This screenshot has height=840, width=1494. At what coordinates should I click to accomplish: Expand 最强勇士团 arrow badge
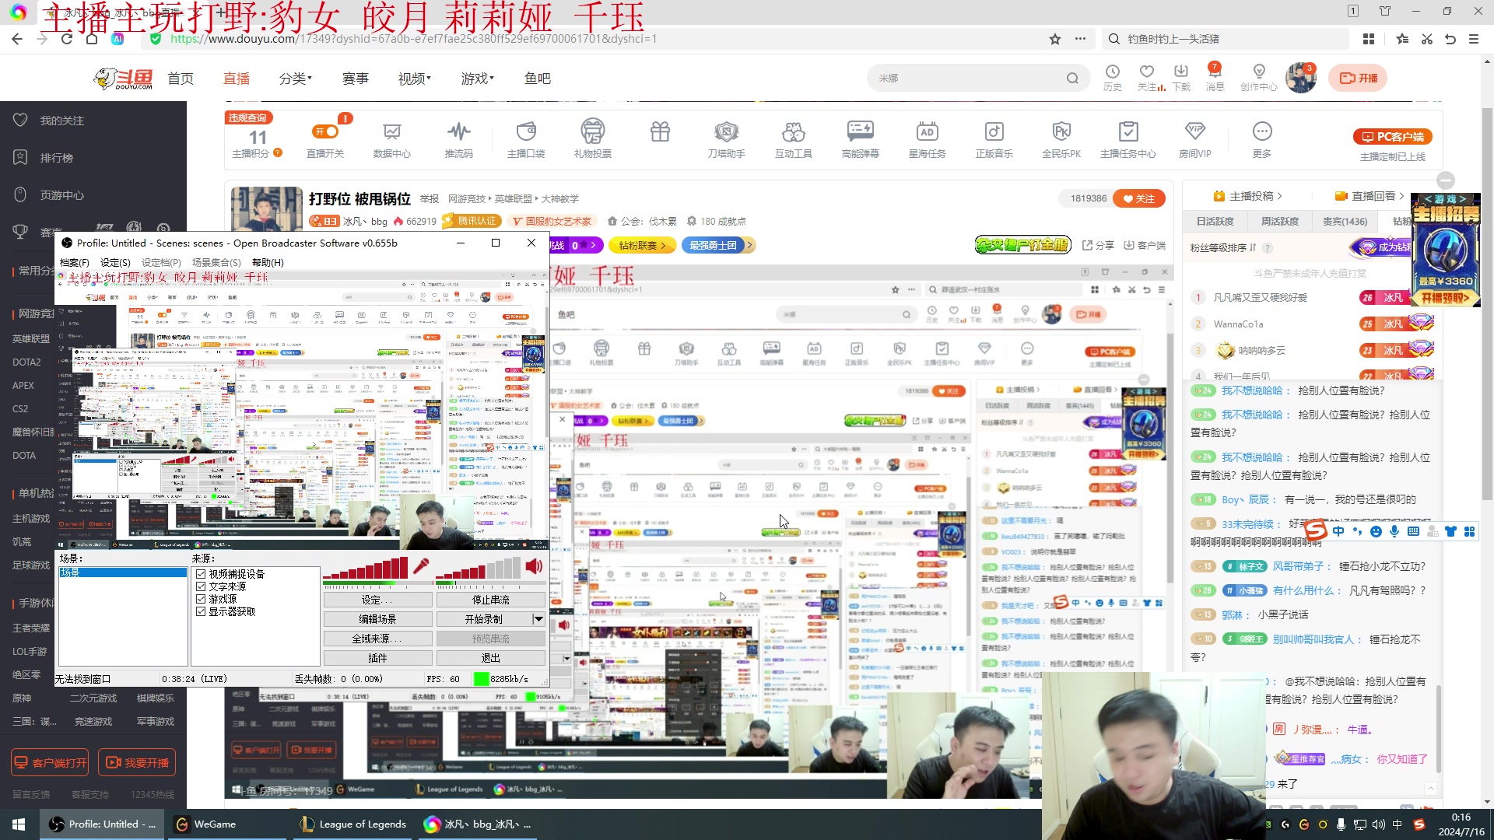[718, 245]
